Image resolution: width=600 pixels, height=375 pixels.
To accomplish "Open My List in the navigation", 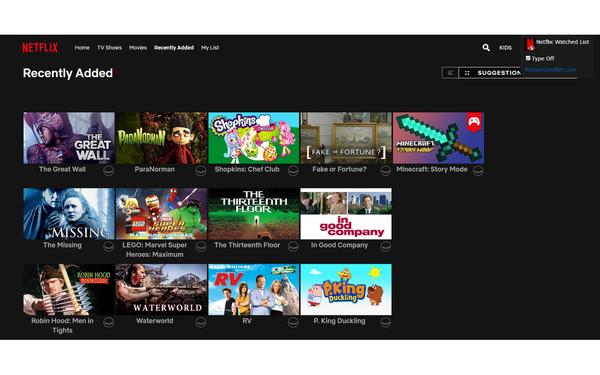I will 210,48.
